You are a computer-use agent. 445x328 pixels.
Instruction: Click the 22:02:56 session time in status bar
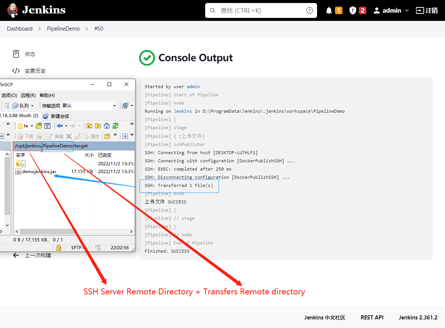click(119, 248)
